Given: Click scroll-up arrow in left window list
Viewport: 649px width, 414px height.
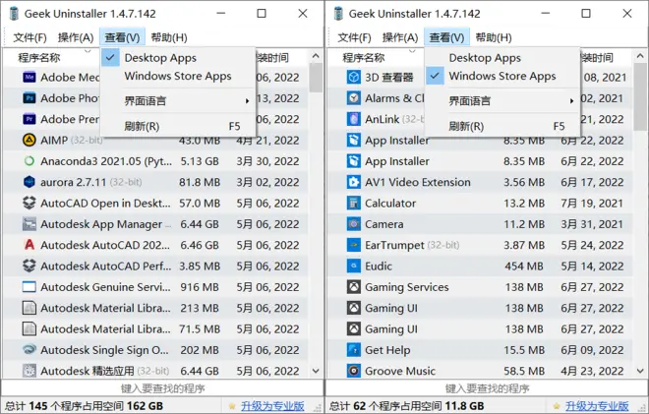Looking at the screenshot, I should (x=316, y=56).
